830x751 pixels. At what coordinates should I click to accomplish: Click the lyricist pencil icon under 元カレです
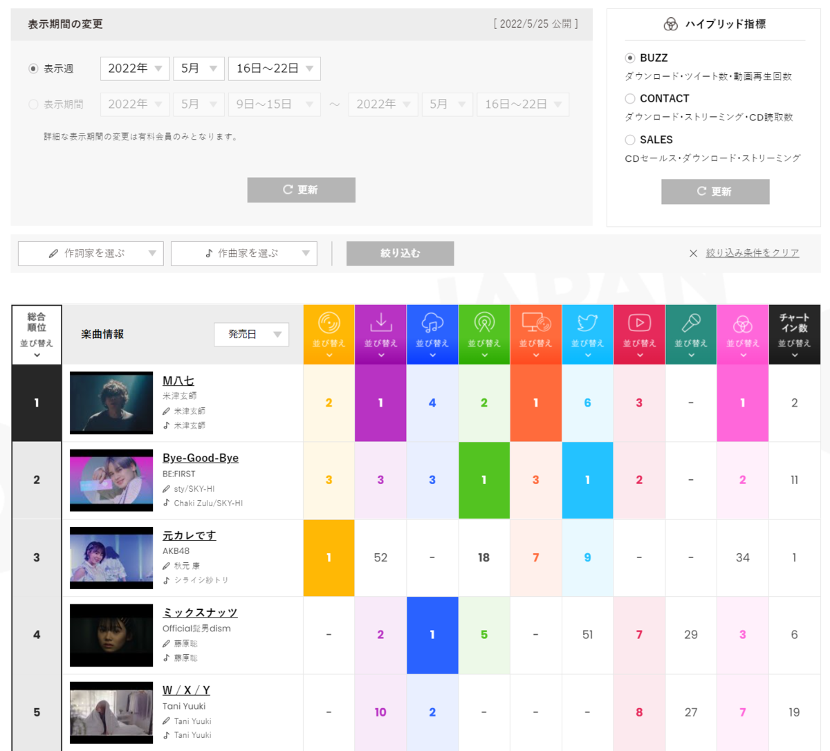tap(166, 566)
